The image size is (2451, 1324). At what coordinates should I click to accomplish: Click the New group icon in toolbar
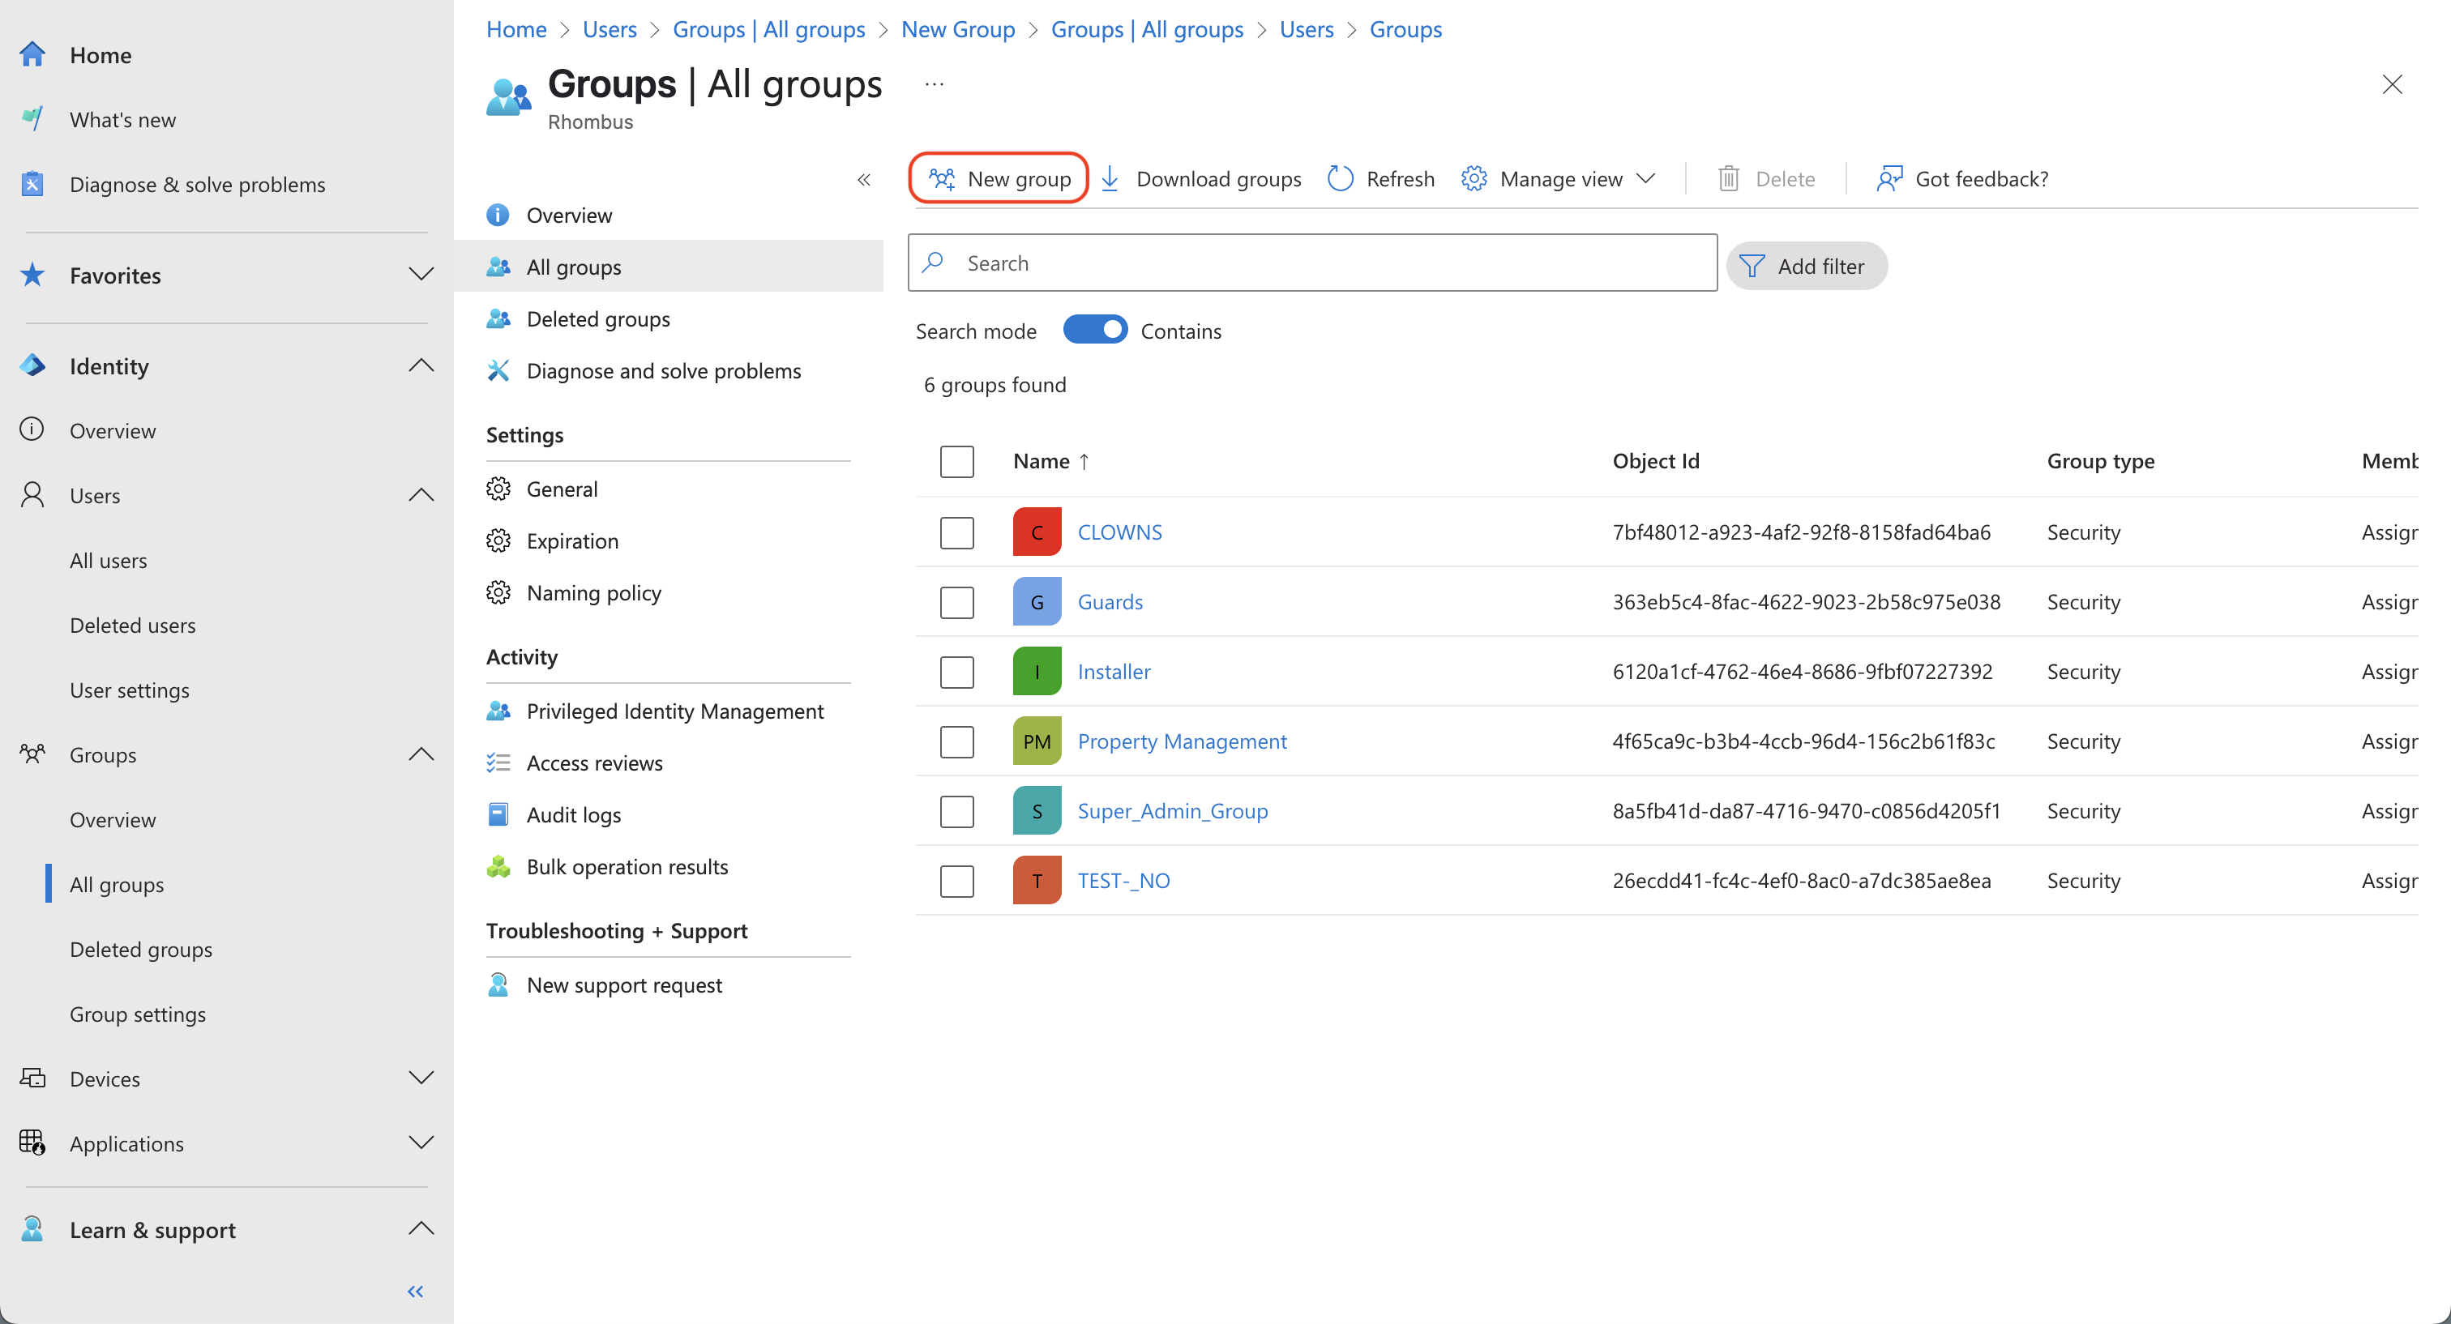click(x=942, y=179)
